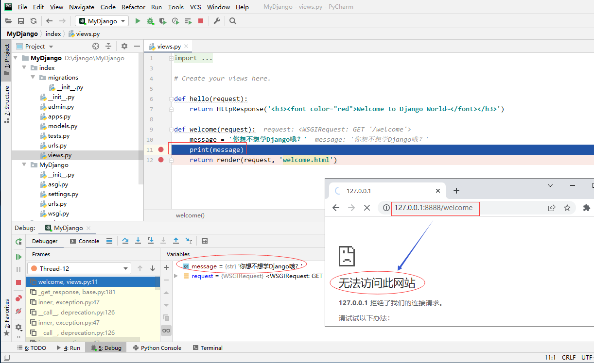Image resolution: width=594 pixels, height=363 pixels.
Task: Collapse the index folder in tree
Action: (x=24, y=68)
